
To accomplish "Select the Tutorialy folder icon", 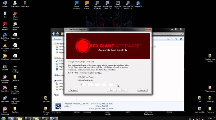I will coord(210,99).
